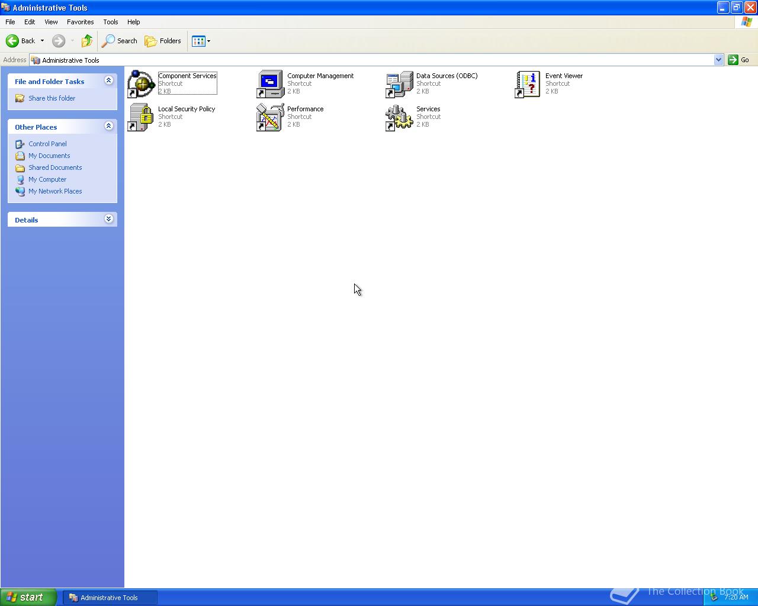This screenshot has width=758, height=606.
Task: Open the Views menu button
Action: [201, 41]
